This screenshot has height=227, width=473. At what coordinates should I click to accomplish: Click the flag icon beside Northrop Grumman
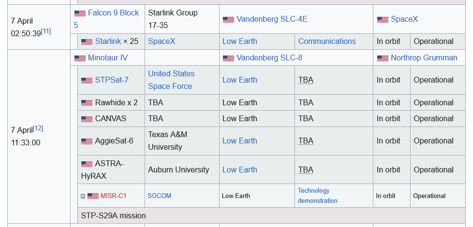pos(383,58)
